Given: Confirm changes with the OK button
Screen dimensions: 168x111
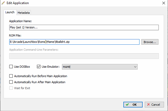Looking at the screenshot, I should click(x=133, y=105).
